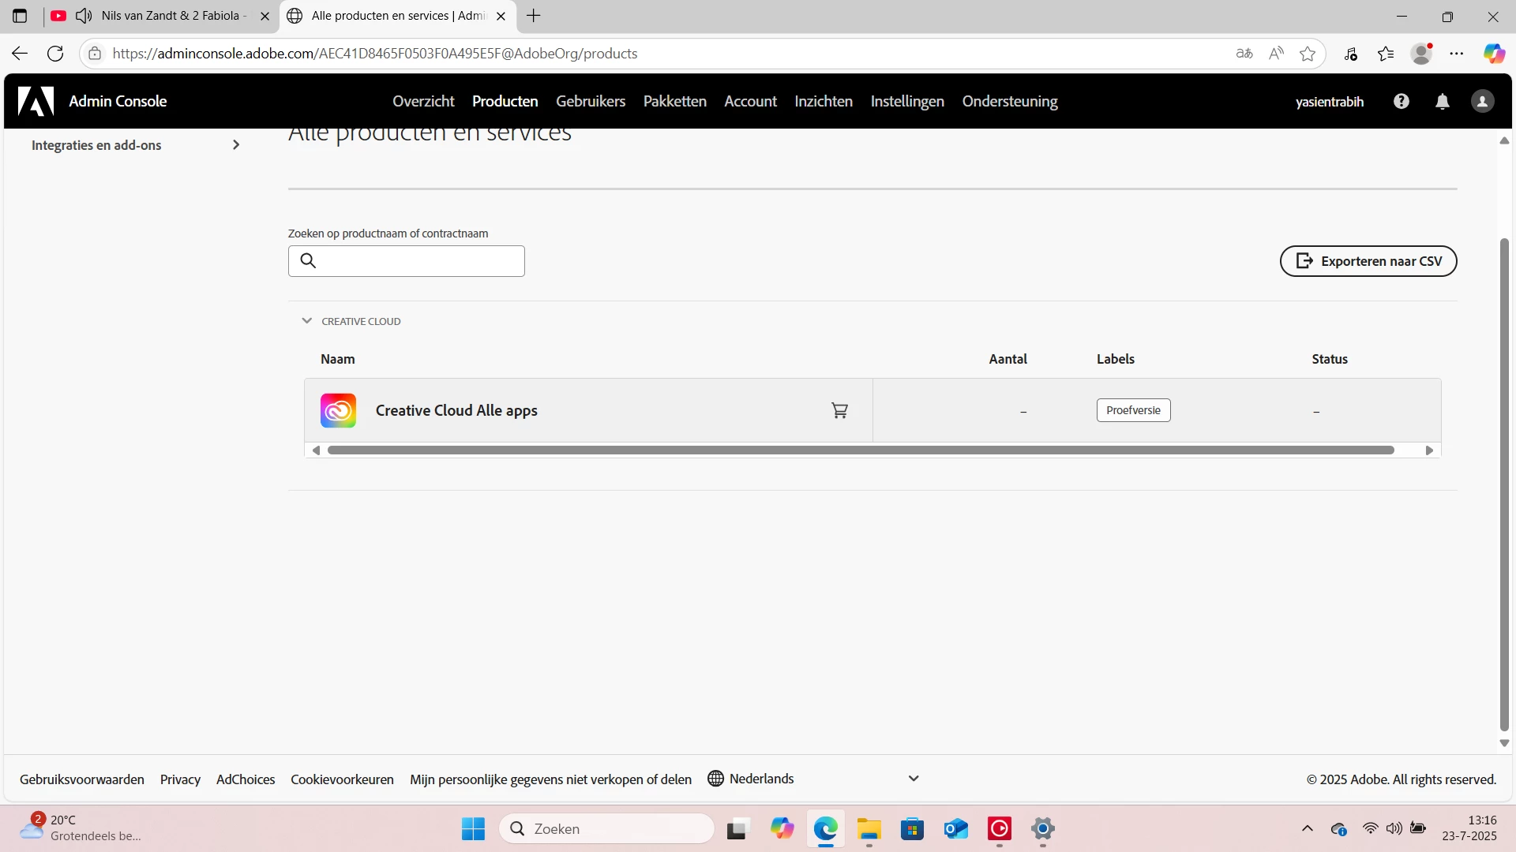Open the user profile avatar icon
Viewport: 1516px width, 852px height.
pos(1482,101)
